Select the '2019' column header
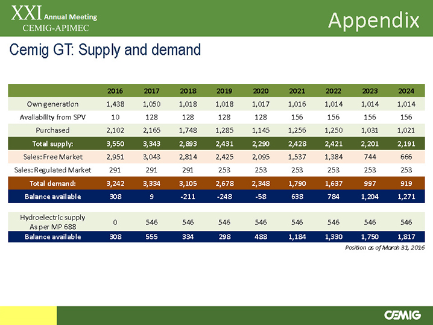The image size is (433, 325). click(x=224, y=91)
